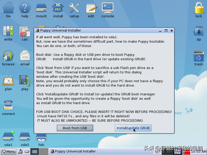Close the Puppy Universal Installer window
The image size is (207, 155).
tap(172, 30)
